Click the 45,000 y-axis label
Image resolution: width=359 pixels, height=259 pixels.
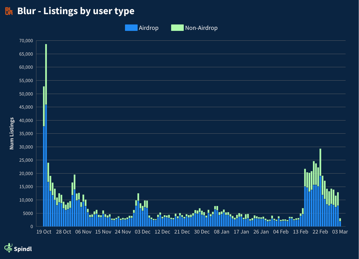point(26,107)
